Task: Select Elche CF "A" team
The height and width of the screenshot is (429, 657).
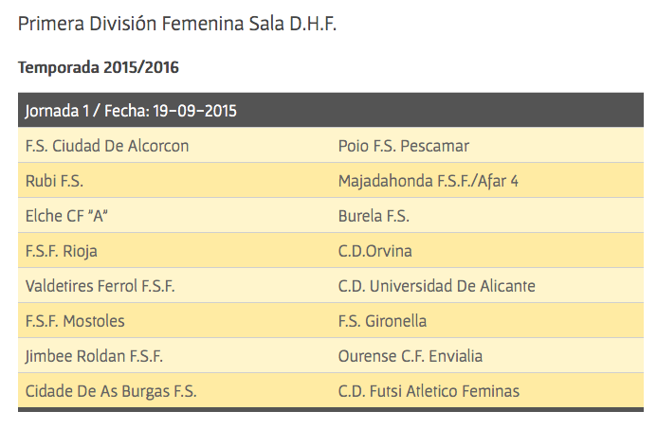Action: tap(66, 216)
